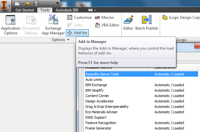Click the Links command

pyautogui.click(x=75, y=25)
